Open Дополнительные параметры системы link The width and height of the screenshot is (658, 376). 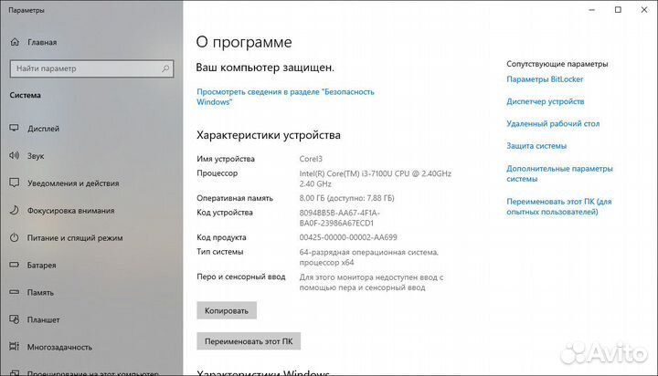pyautogui.click(x=559, y=173)
